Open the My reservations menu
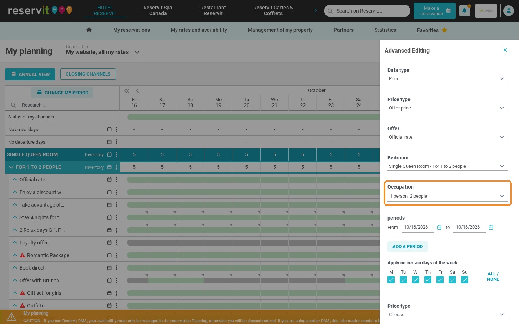The image size is (519, 324). point(132,30)
